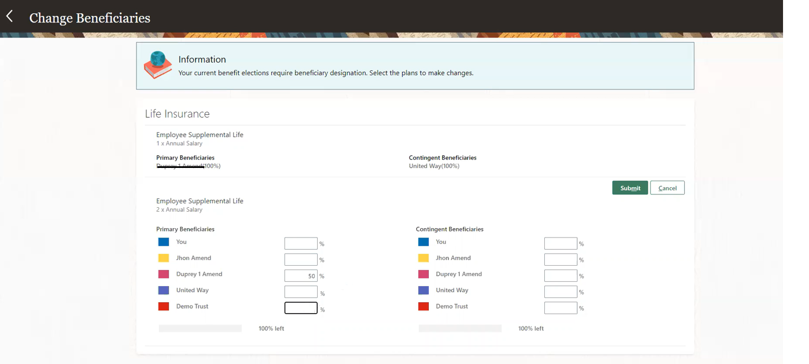Image resolution: width=809 pixels, height=364 pixels.
Task: Click contingent Demo Trust percentage field
Action: pos(561,308)
